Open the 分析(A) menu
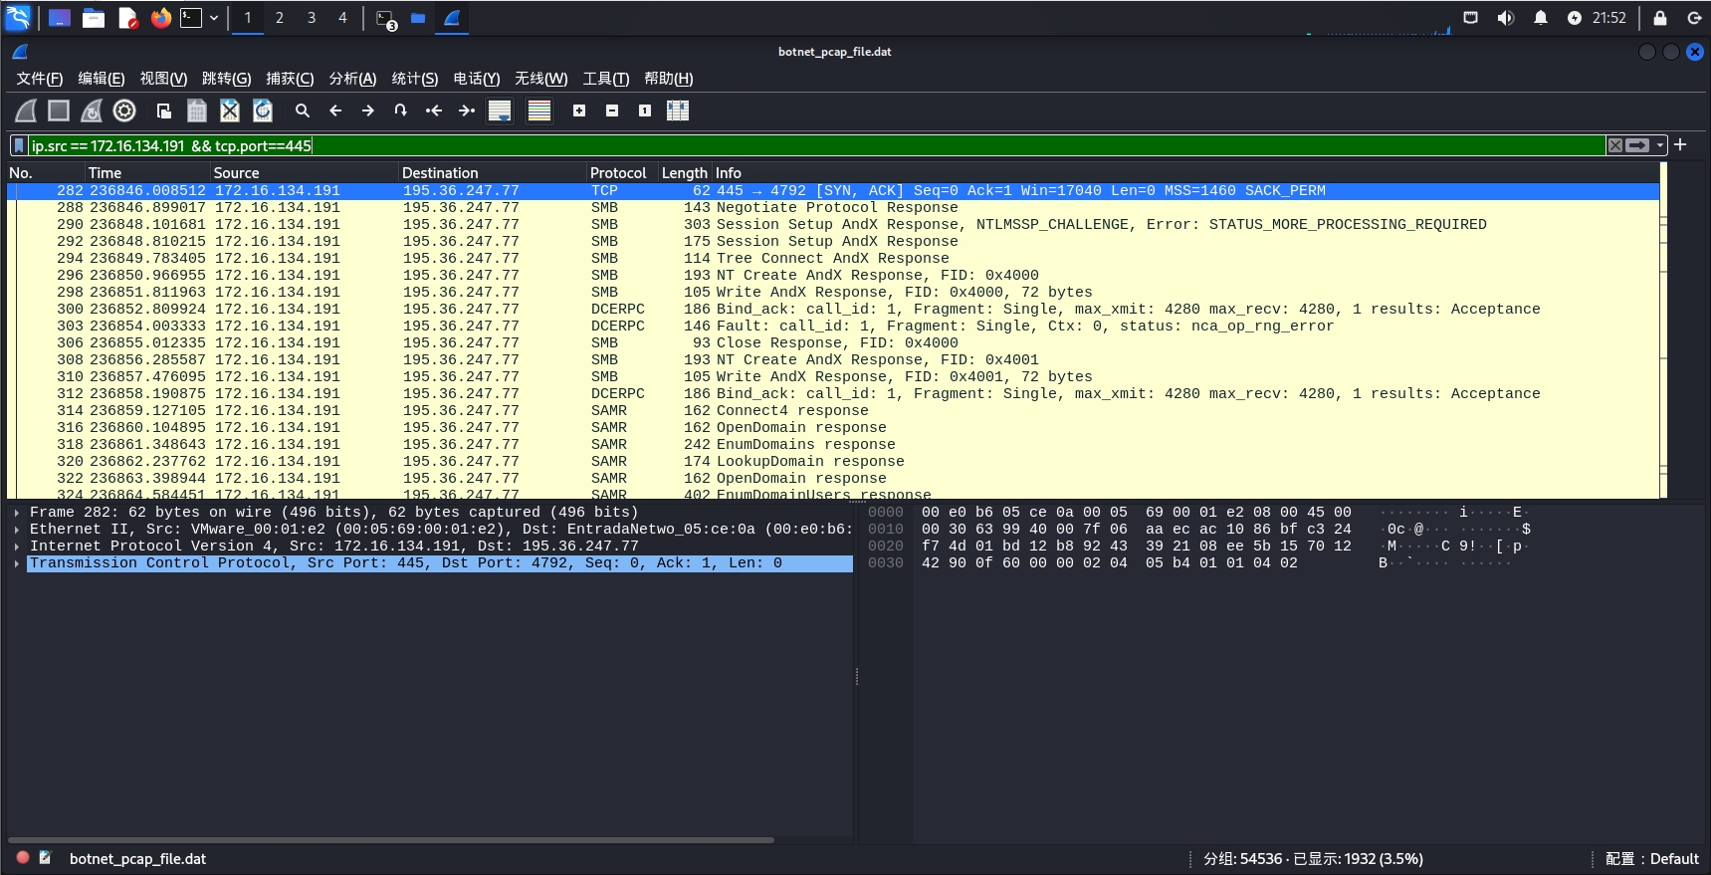 pyautogui.click(x=352, y=79)
